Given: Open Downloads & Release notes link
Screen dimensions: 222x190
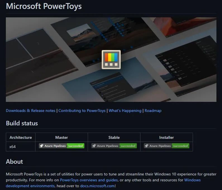Looking at the screenshot, I should point(30,111).
